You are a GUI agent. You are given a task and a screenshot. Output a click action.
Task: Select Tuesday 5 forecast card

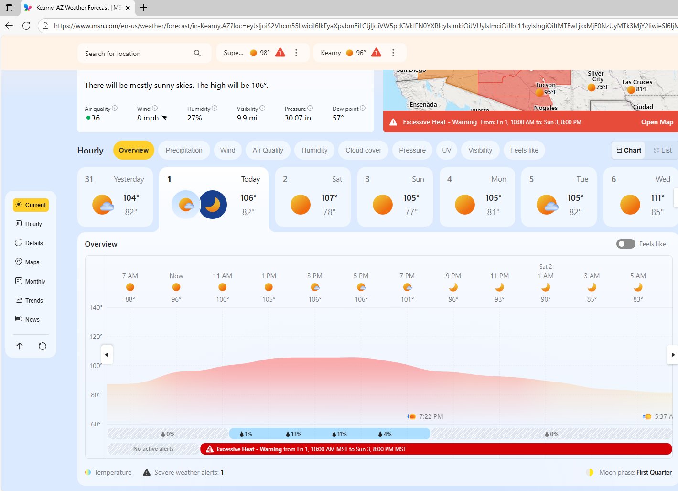click(x=559, y=196)
